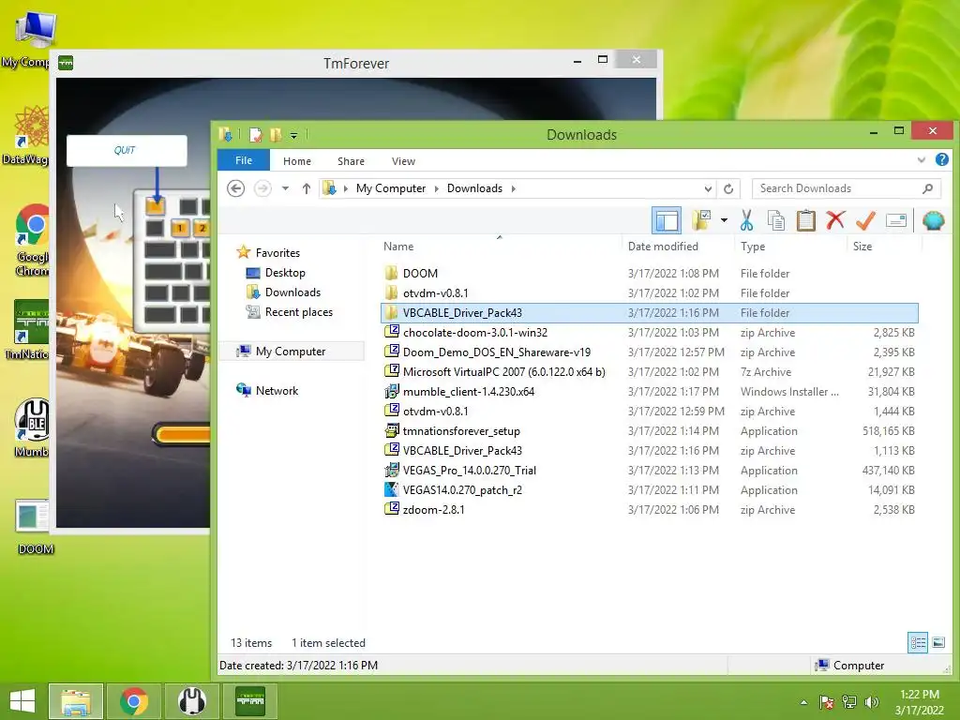Switch to Details view in status bar
Viewport: 960px width, 720px height.
pos(918,642)
